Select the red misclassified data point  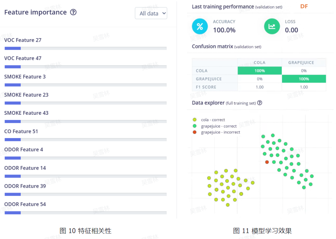tap(267, 162)
